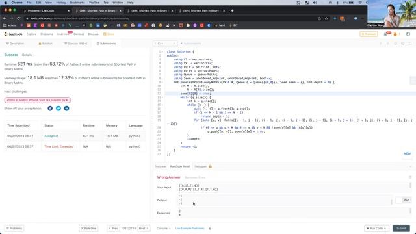Toggle editor fullscreen icon
The width and height of the screenshot is (416, 234).
click(x=410, y=44)
